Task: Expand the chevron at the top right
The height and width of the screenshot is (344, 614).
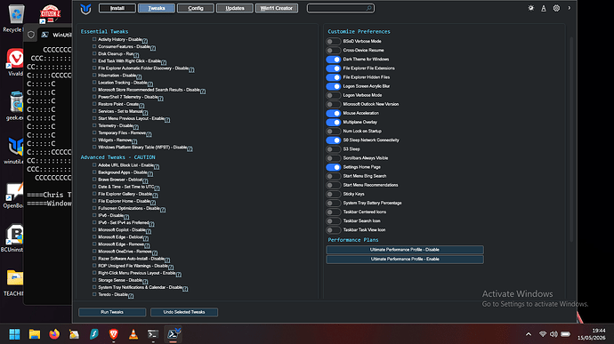Action: [x=569, y=8]
